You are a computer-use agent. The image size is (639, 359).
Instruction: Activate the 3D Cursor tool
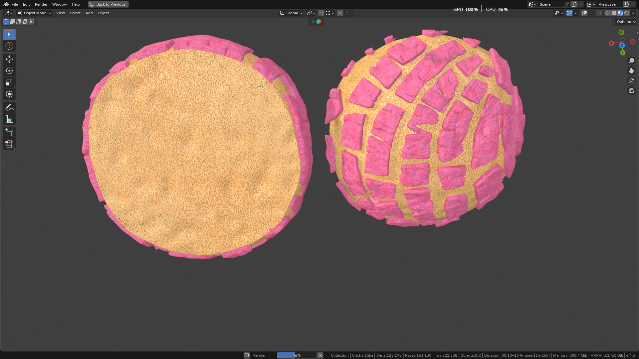point(9,46)
